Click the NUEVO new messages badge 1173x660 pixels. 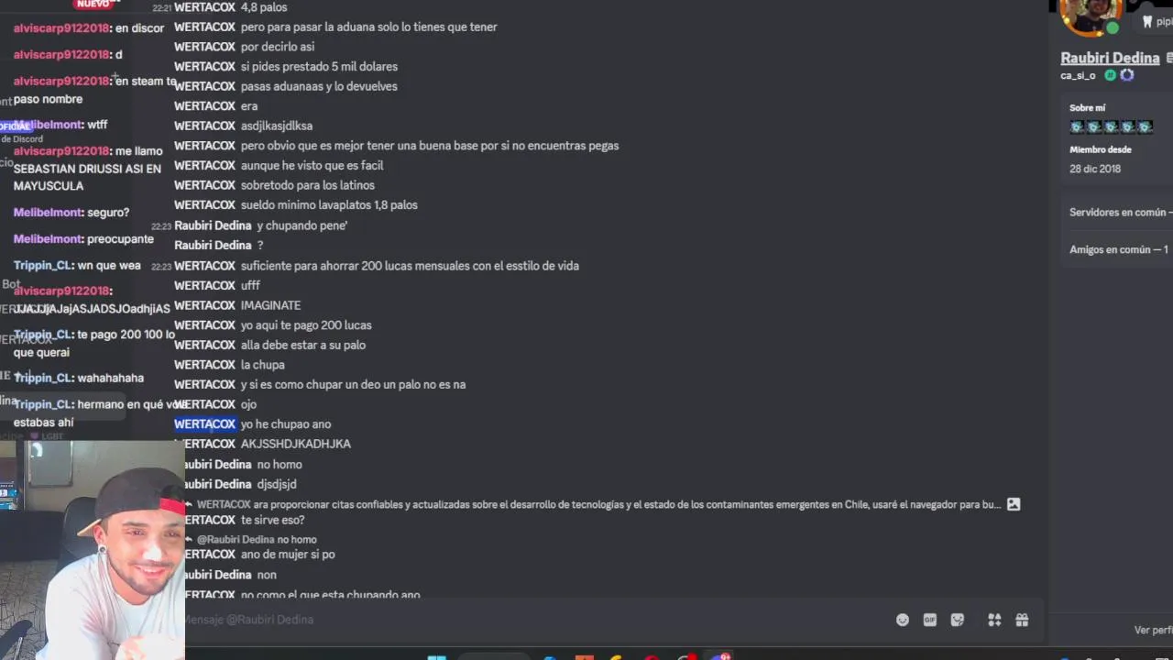[x=93, y=4]
